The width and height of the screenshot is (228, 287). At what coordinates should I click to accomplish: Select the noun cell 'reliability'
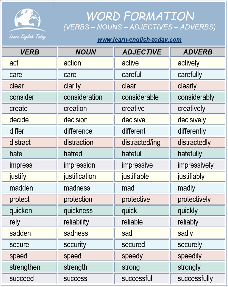click(x=86, y=222)
